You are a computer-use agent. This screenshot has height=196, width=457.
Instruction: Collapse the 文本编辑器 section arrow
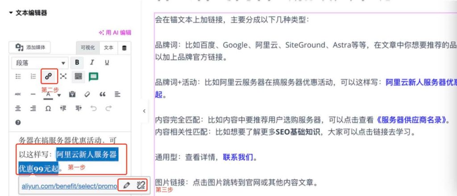[x=11, y=13]
